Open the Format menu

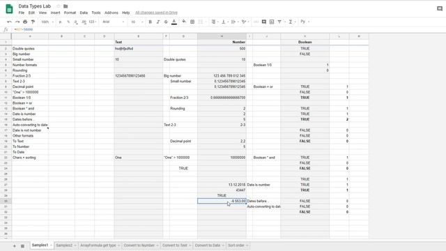[x=70, y=13]
